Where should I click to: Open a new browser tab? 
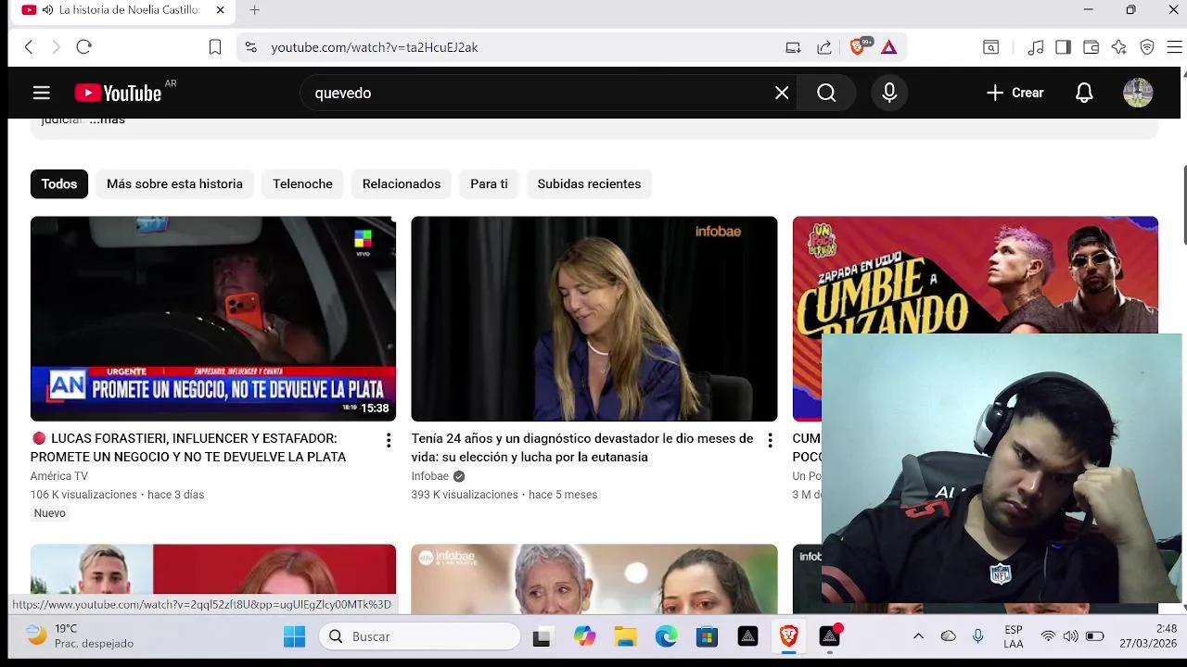point(254,10)
